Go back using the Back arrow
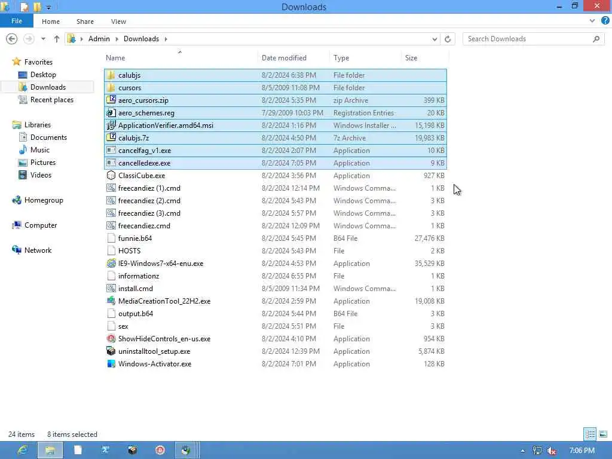 tap(12, 39)
